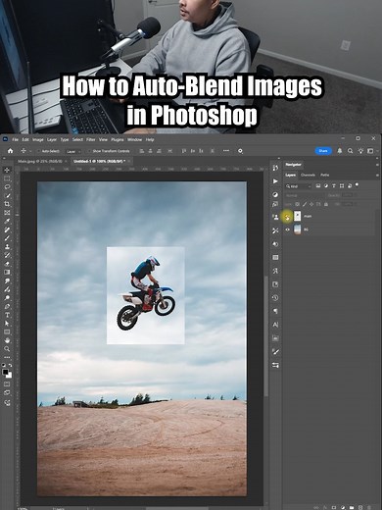Select the Move tool in toolbar
The image size is (382, 510).
point(7,170)
